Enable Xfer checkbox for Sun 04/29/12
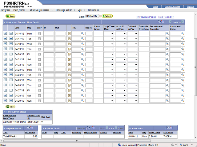Screen dimensions: 197x147 pyautogui.click(x=39, y=101)
